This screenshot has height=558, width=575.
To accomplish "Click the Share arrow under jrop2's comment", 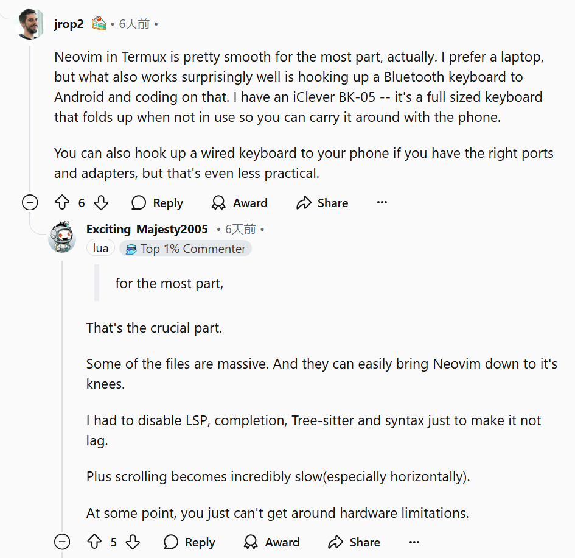I will [304, 203].
